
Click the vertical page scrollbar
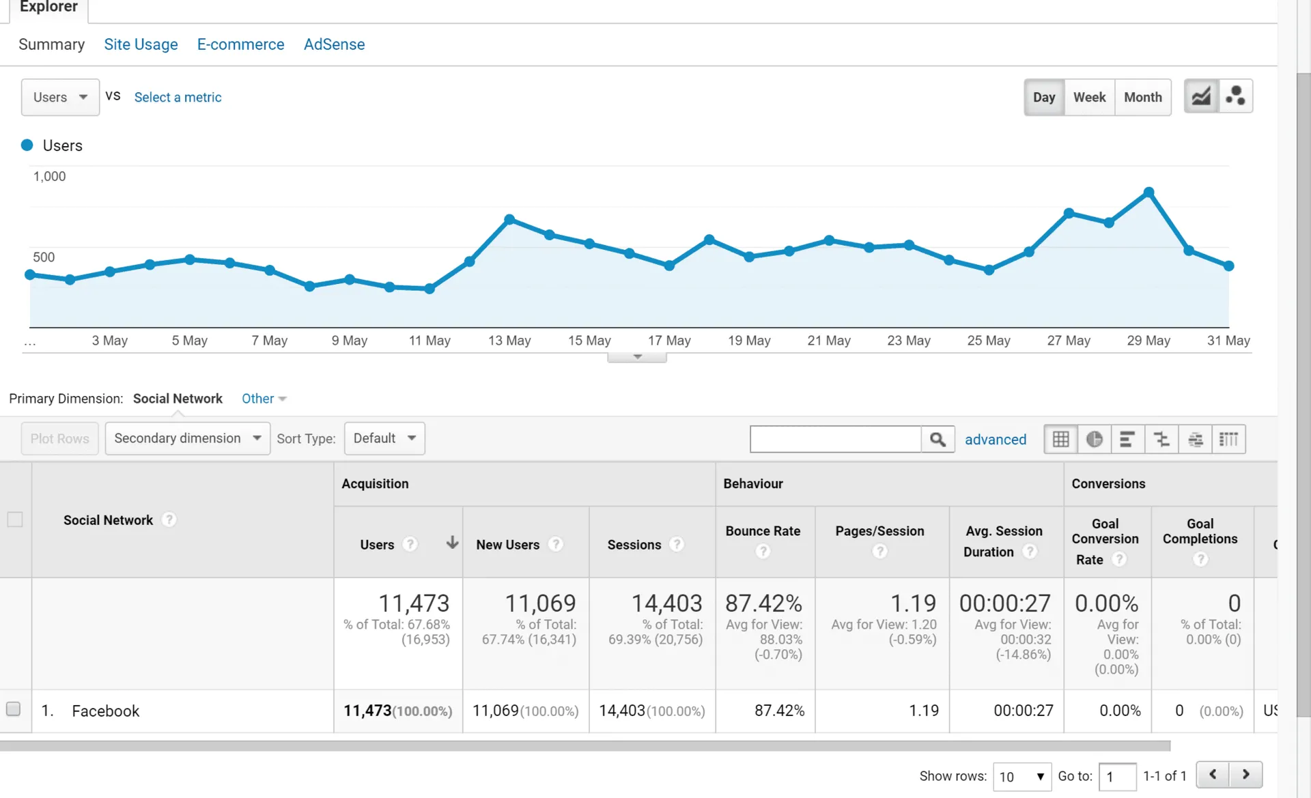click(1303, 395)
